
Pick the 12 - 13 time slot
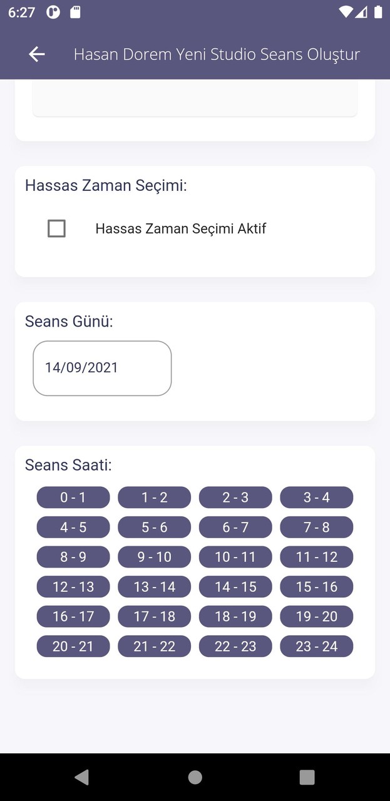73,586
